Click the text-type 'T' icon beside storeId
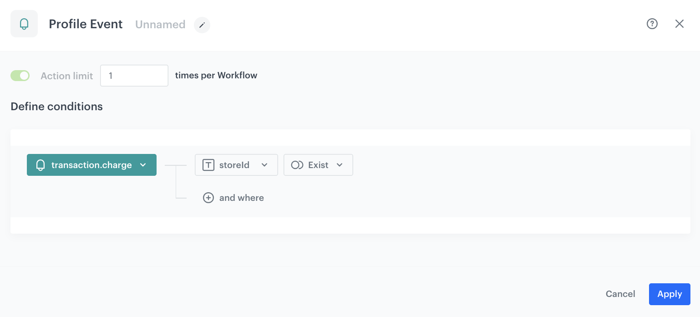 (208, 165)
